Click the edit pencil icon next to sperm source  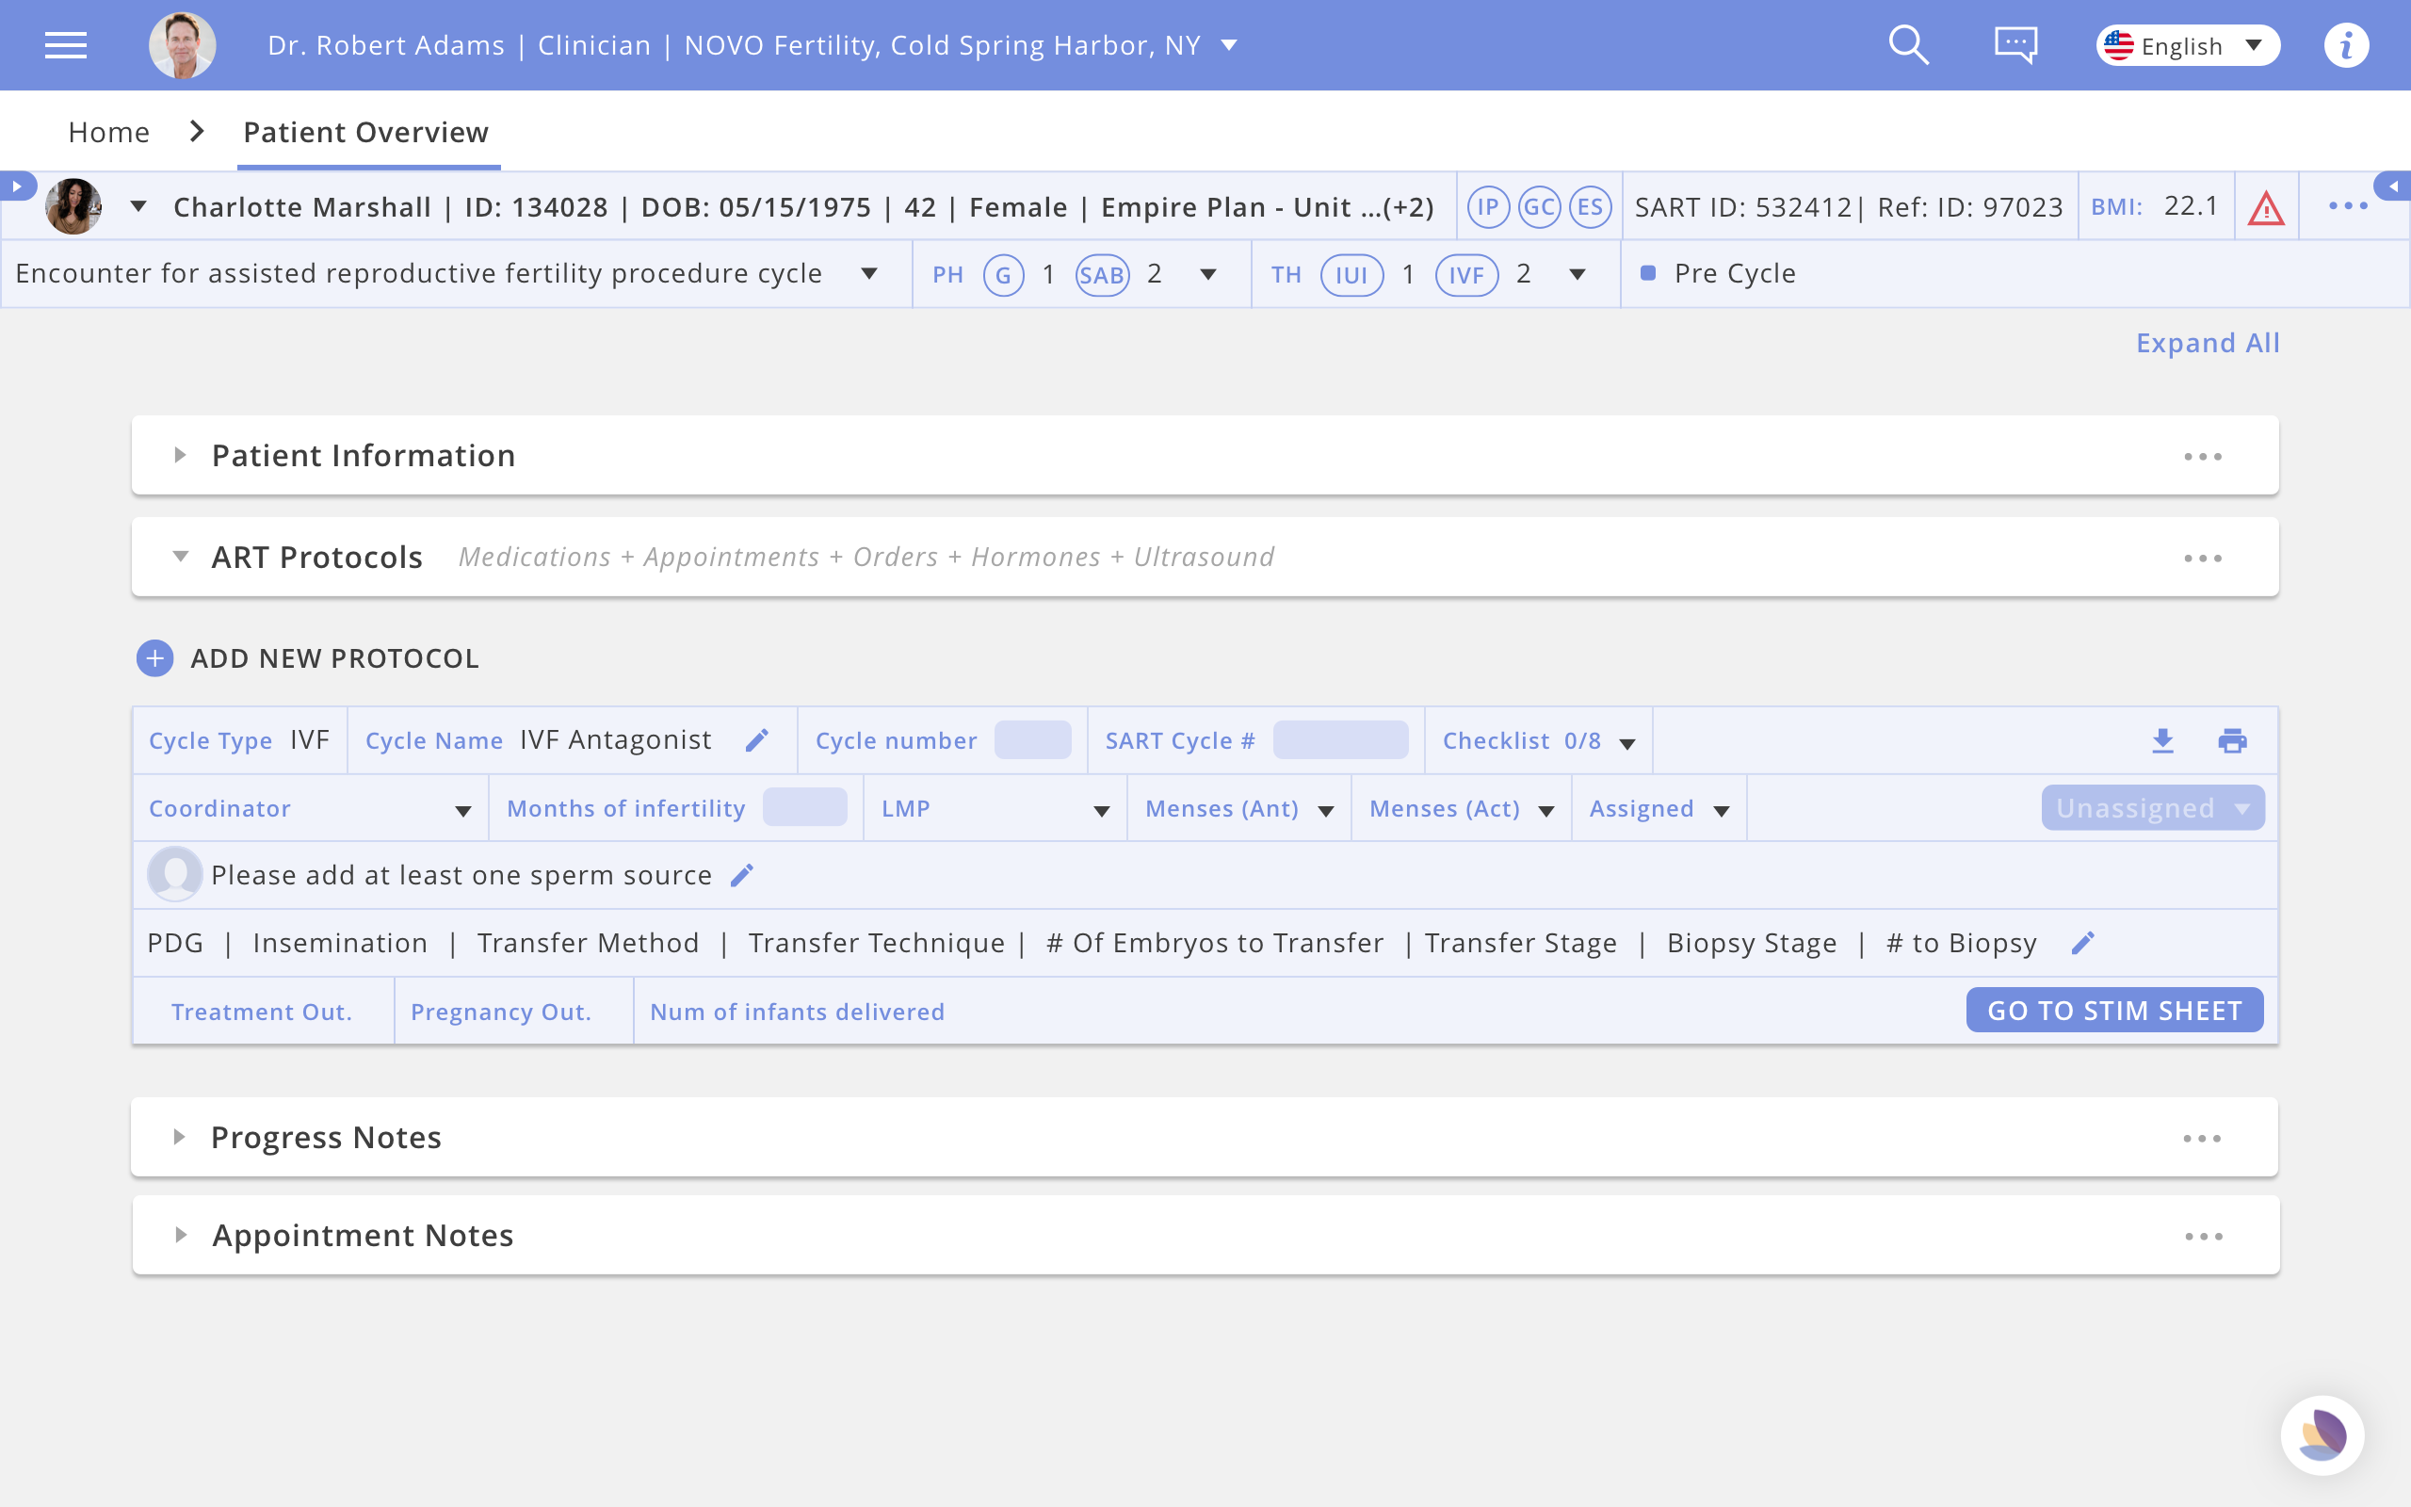[x=741, y=875]
